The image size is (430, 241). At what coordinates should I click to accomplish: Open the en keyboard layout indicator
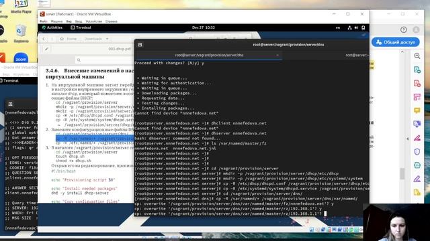338,27
